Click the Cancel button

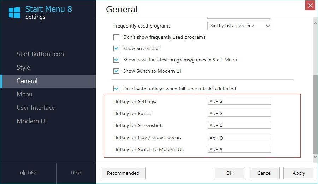264,173
